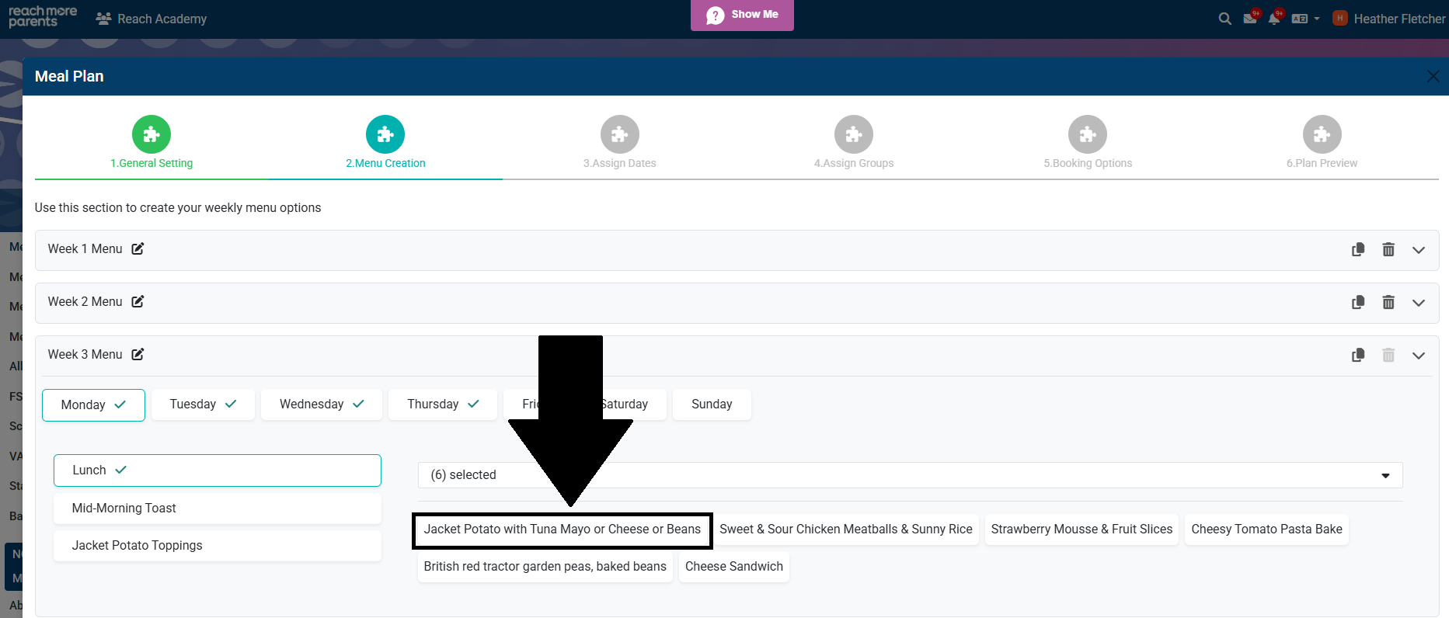Collapse the Week 3 Menu section chevron
1449x618 pixels.
1418,356
